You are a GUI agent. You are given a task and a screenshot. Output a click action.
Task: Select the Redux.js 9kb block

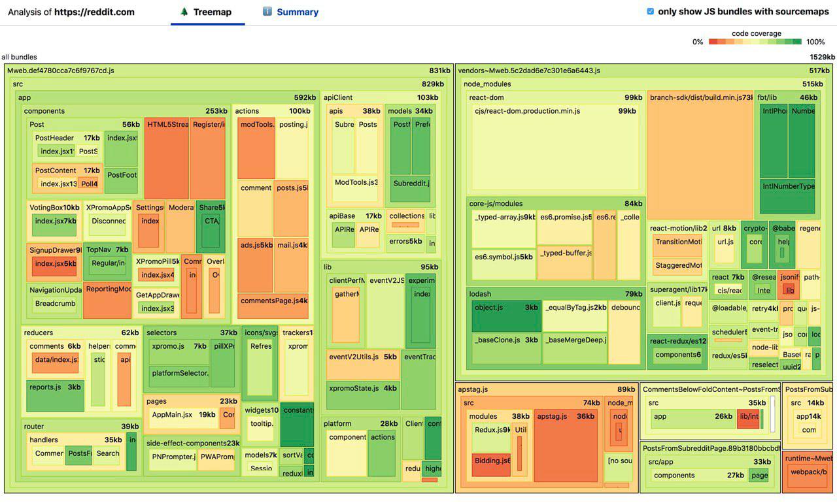click(x=491, y=437)
